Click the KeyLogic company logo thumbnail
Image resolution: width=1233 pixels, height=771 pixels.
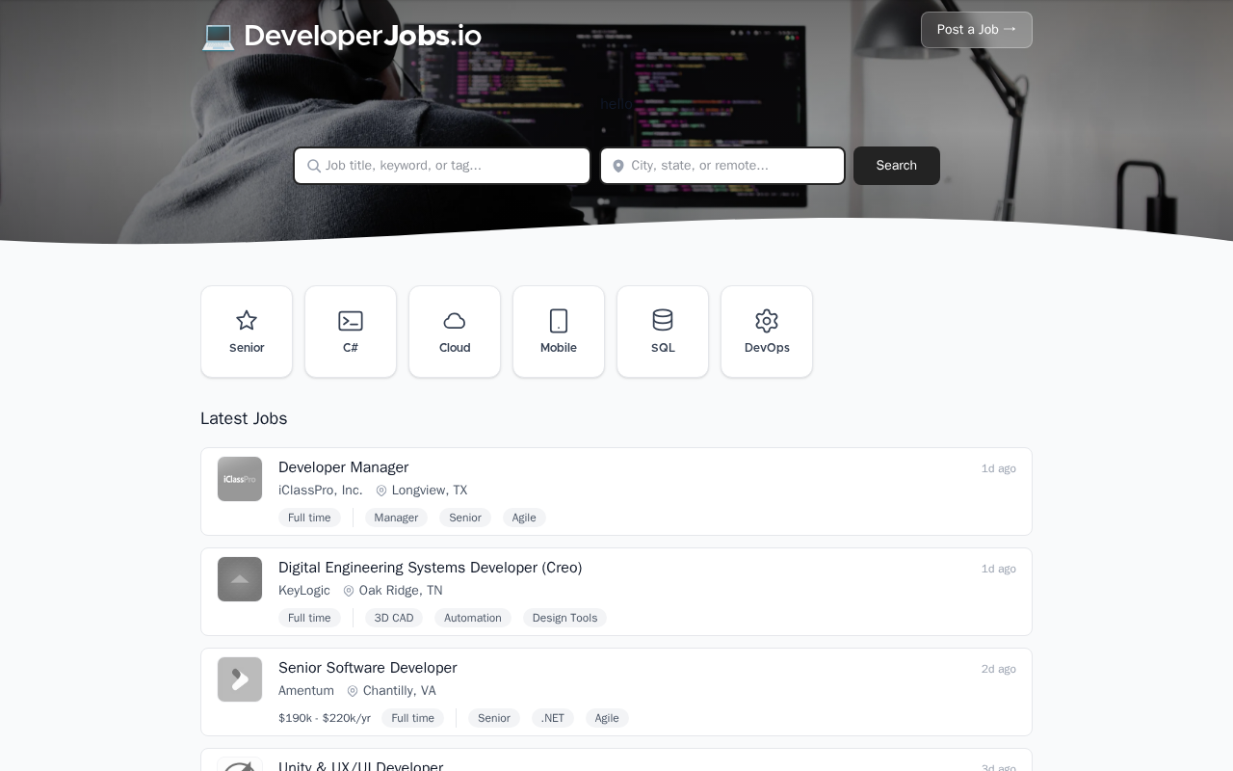click(x=240, y=579)
